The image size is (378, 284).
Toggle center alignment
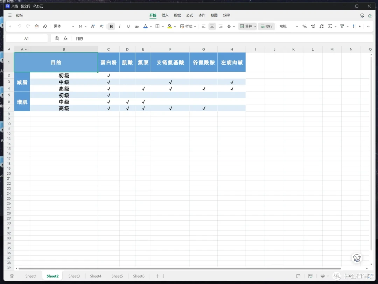tap(212, 26)
